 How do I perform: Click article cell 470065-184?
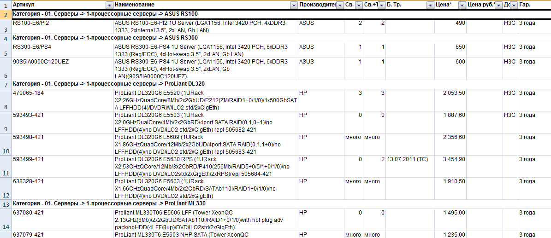point(63,100)
